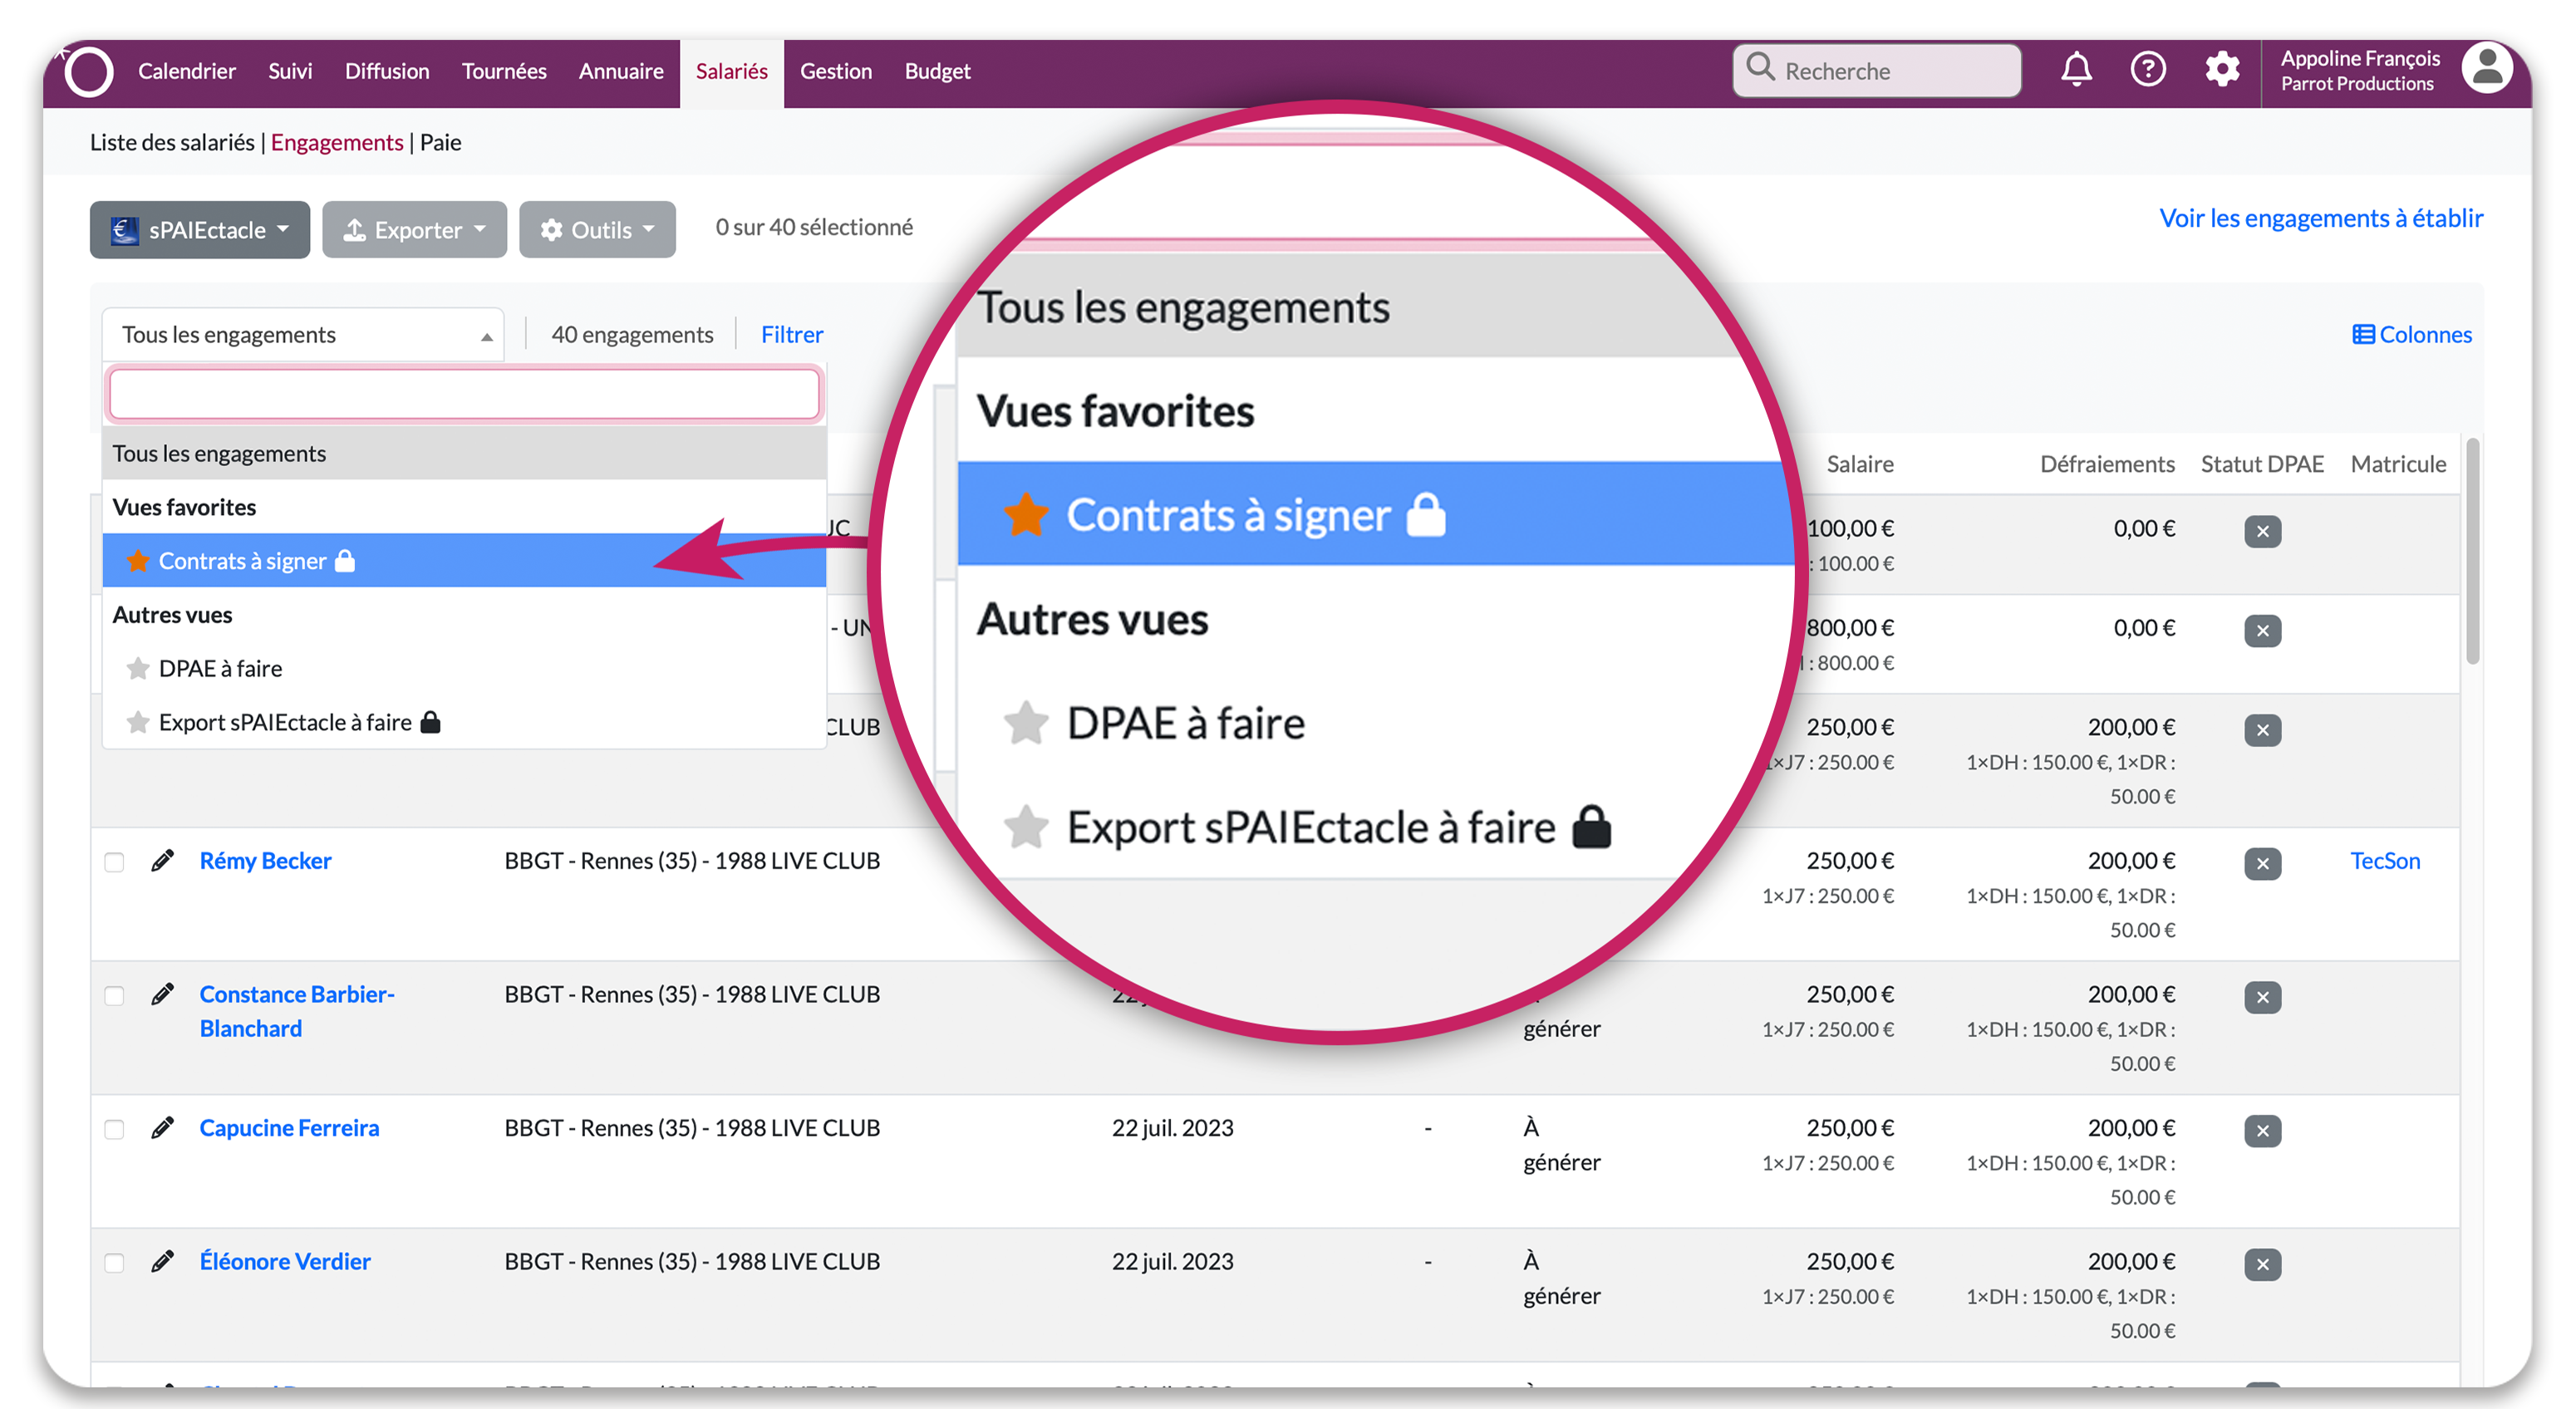Sort by the Salaire column header
Viewport: 2576px width, 1409px height.
(1859, 464)
